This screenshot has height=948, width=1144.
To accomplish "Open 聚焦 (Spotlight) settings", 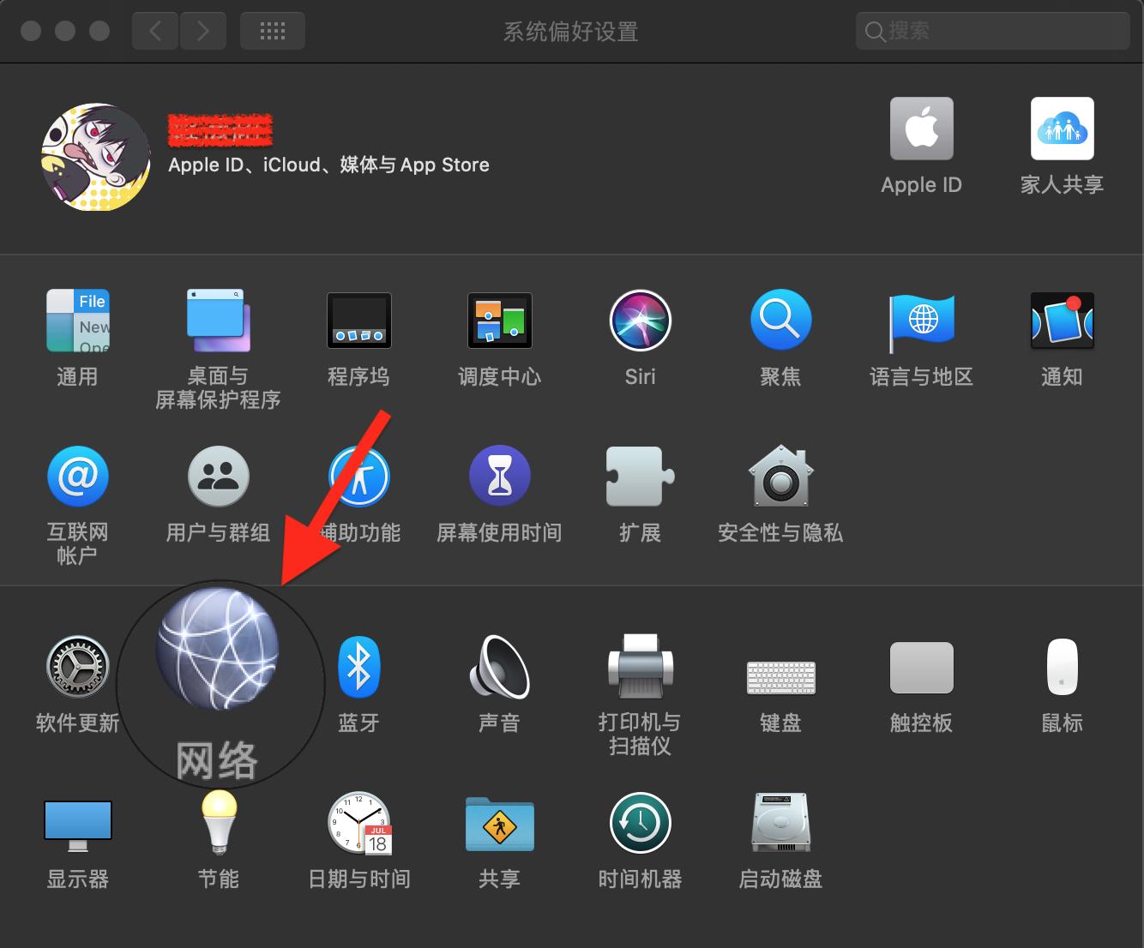I will [x=780, y=321].
